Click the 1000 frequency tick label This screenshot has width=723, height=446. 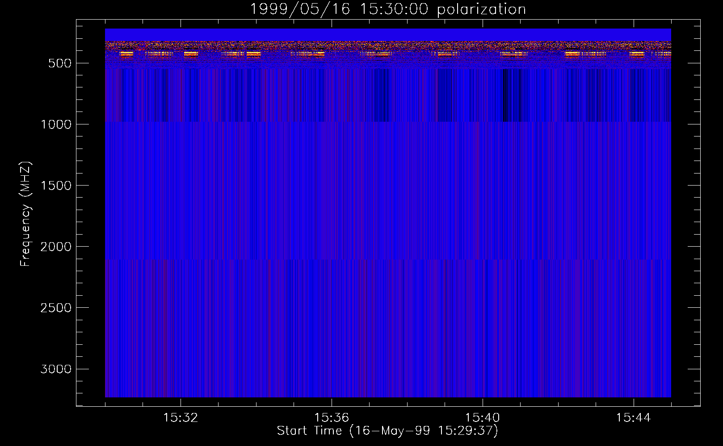click(56, 124)
